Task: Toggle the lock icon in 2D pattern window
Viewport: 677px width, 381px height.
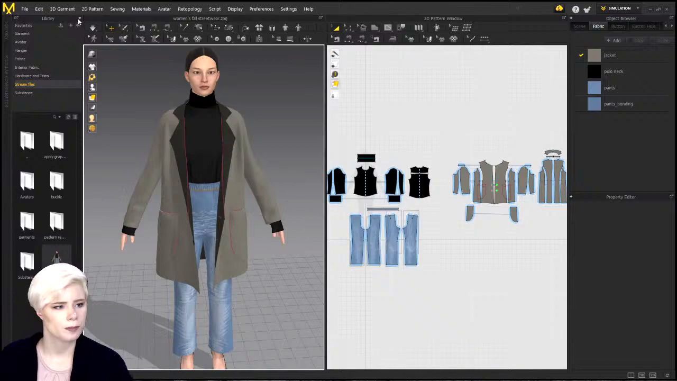Action: tap(333, 96)
